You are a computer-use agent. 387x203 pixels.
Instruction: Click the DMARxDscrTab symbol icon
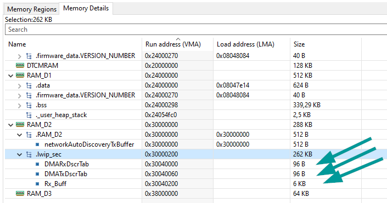click(x=37, y=164)
